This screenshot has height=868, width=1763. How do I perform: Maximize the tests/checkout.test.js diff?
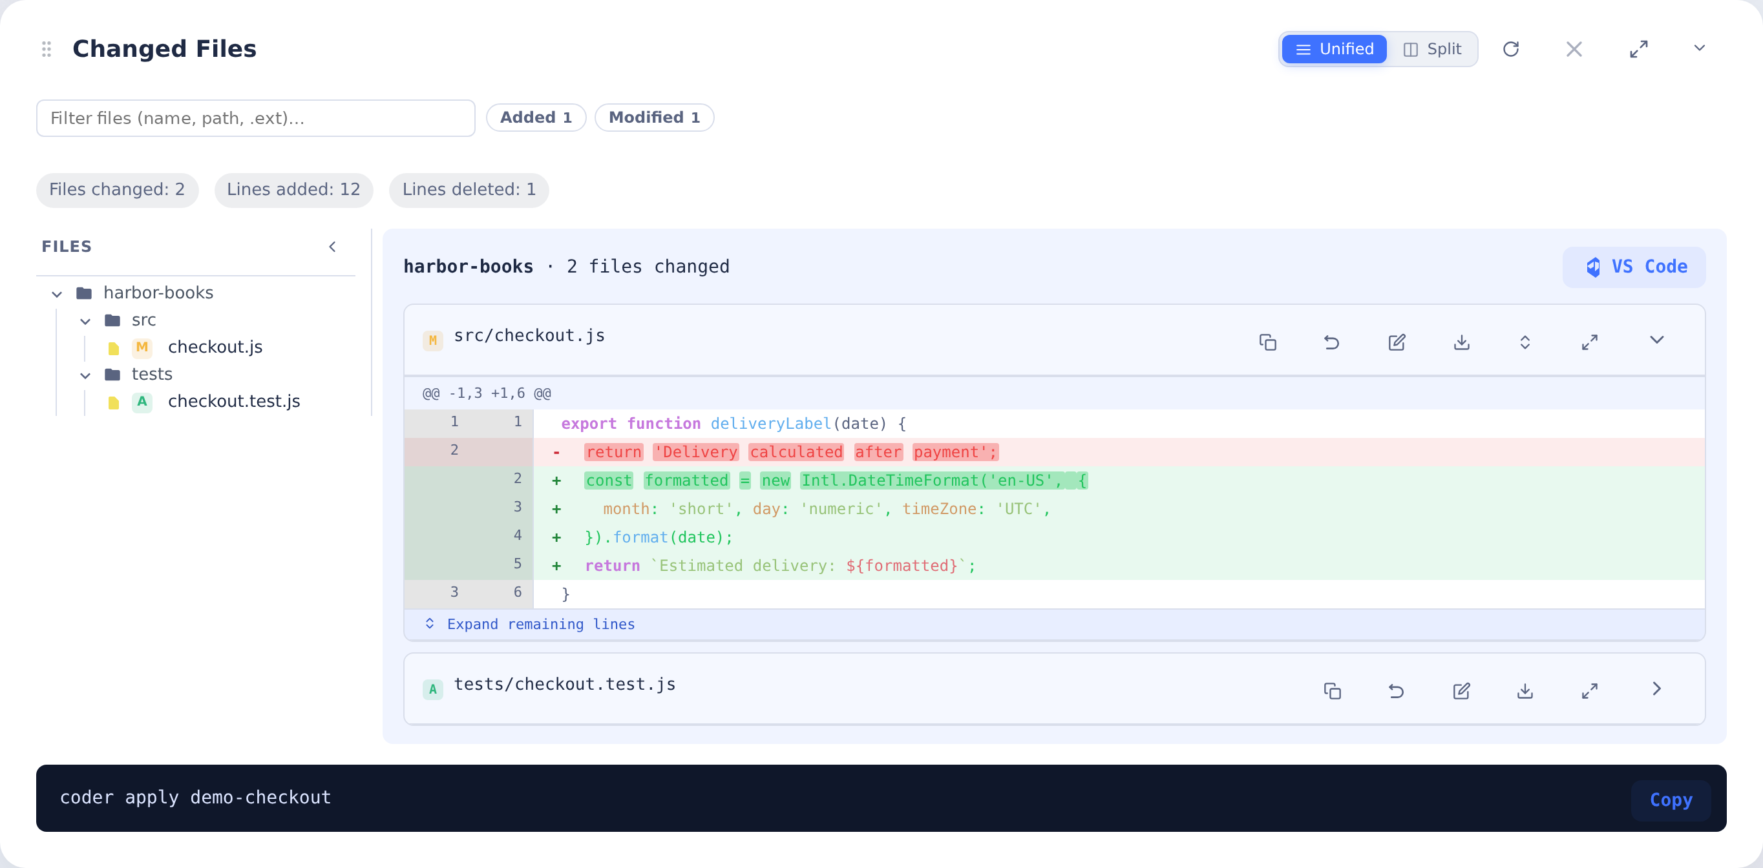pyautogui.click(x=1590, y=690)
